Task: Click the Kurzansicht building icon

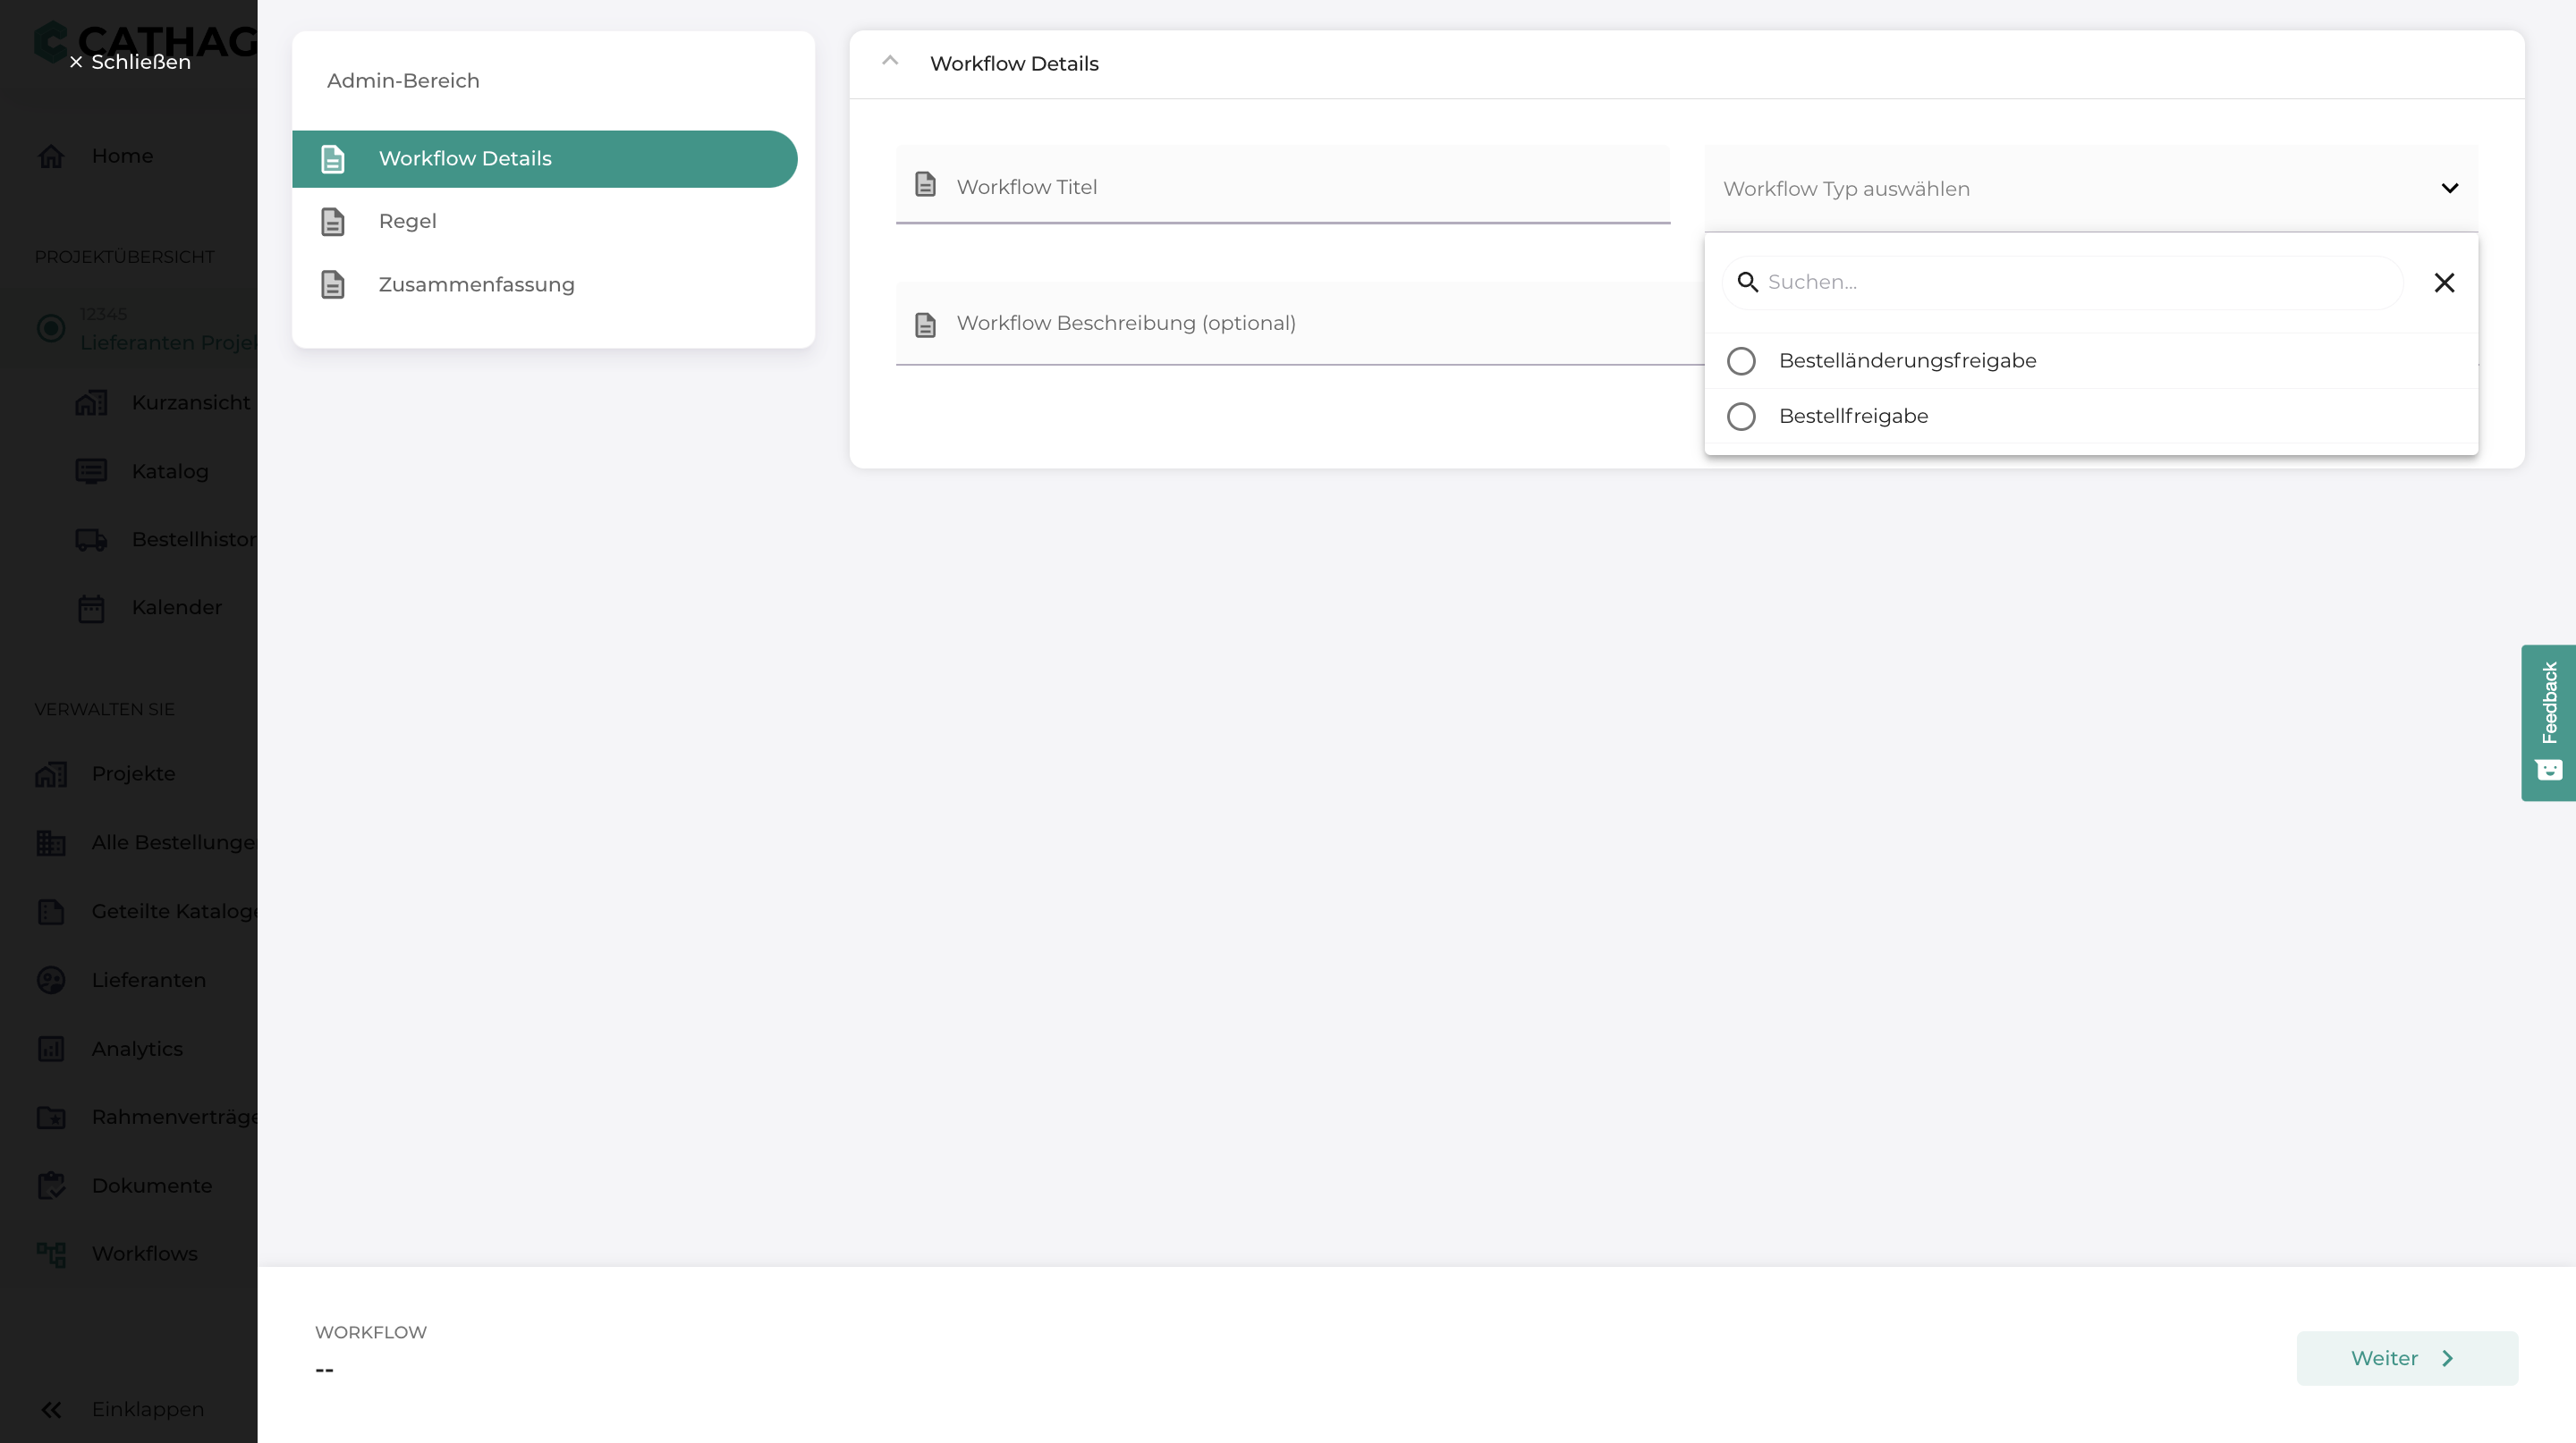Action: tap(91, 402)
